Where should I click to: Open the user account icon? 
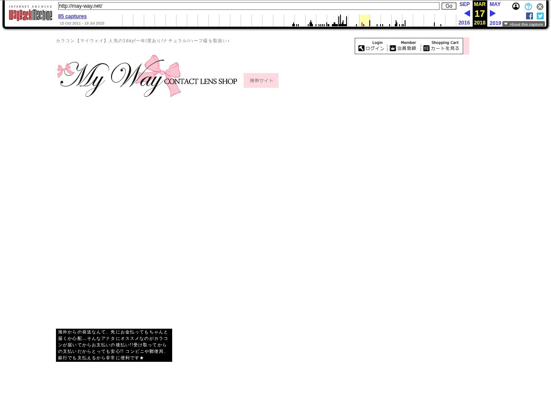coord(516,6)
